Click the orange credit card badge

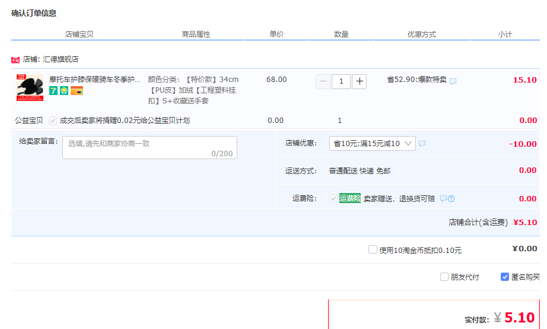tap(77, 91)
